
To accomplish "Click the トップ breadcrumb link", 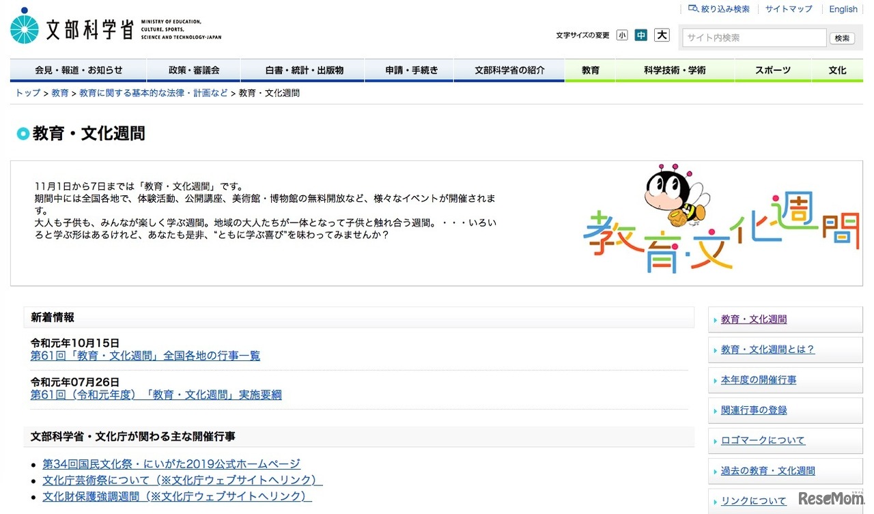I will pos(26,93).
